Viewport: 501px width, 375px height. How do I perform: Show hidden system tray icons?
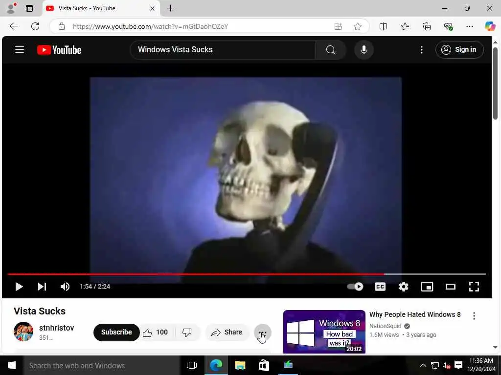(423, 365)
